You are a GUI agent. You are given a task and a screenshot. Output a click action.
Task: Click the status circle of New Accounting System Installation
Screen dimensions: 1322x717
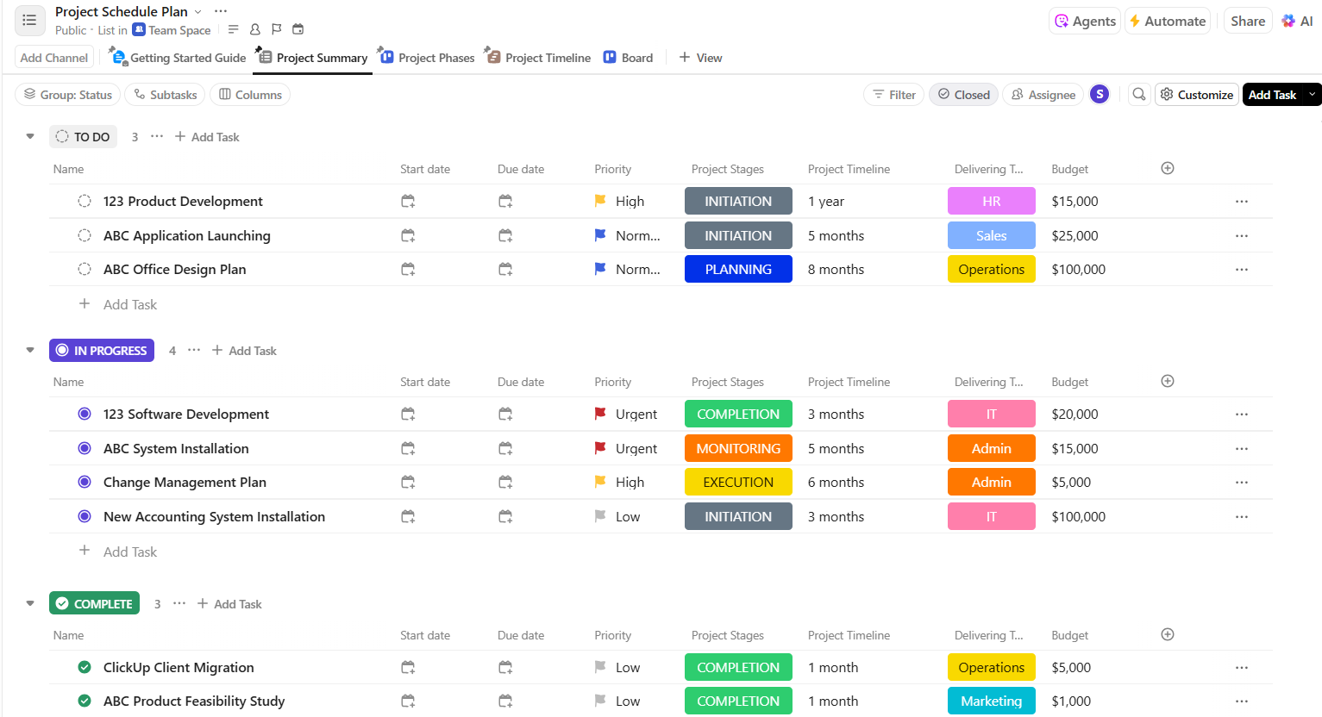click(x=85, y=517)
